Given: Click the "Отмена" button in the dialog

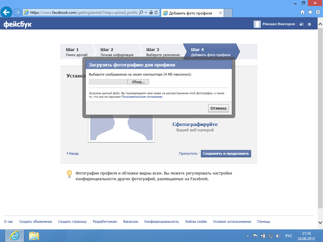Looking at the screenshot, I should click(x=218, y=108).
